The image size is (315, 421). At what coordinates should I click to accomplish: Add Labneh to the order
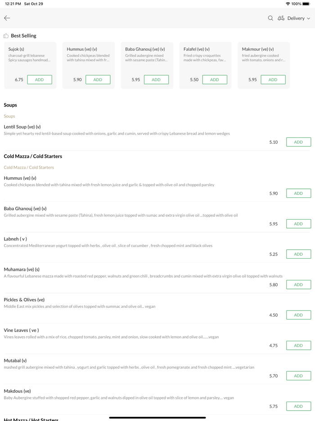click(x=298, y=254)
